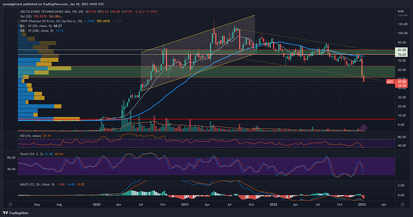This screenshot has width=413, height=217.
Task: Click the Vol (20) indicator legend
Action: tap(26, 16)
